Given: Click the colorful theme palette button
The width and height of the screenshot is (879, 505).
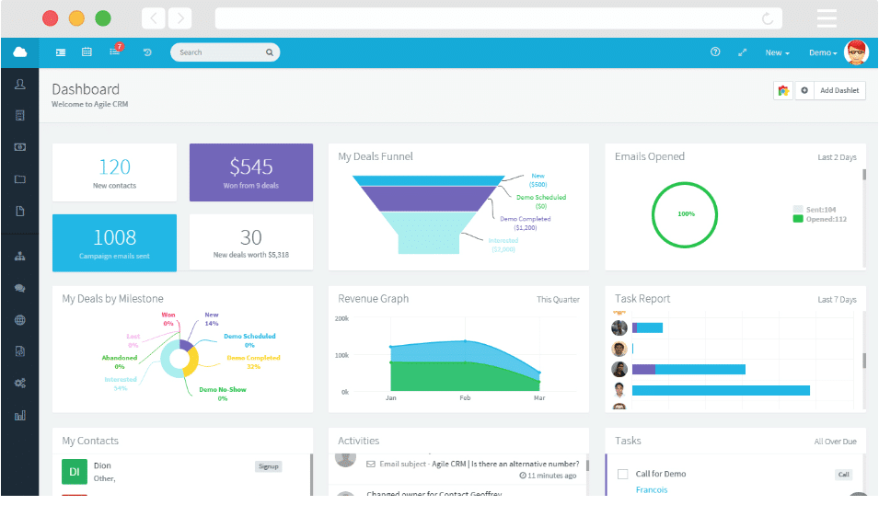Looking at the screenshot, I should point(783,90).
